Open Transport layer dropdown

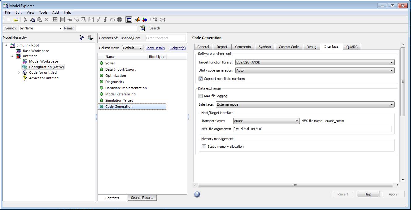pyautogui.click(x=266, y=121)
